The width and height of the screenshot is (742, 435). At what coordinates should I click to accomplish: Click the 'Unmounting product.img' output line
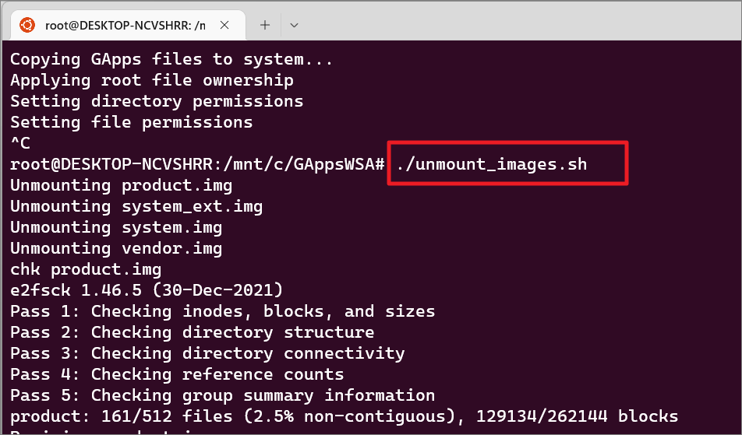(121, 185)
